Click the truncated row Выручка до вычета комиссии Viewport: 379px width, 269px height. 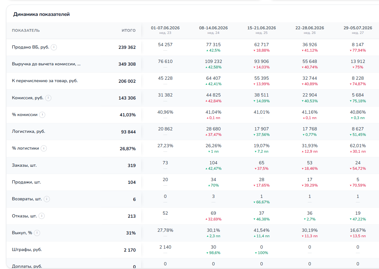tap(46, 64)
